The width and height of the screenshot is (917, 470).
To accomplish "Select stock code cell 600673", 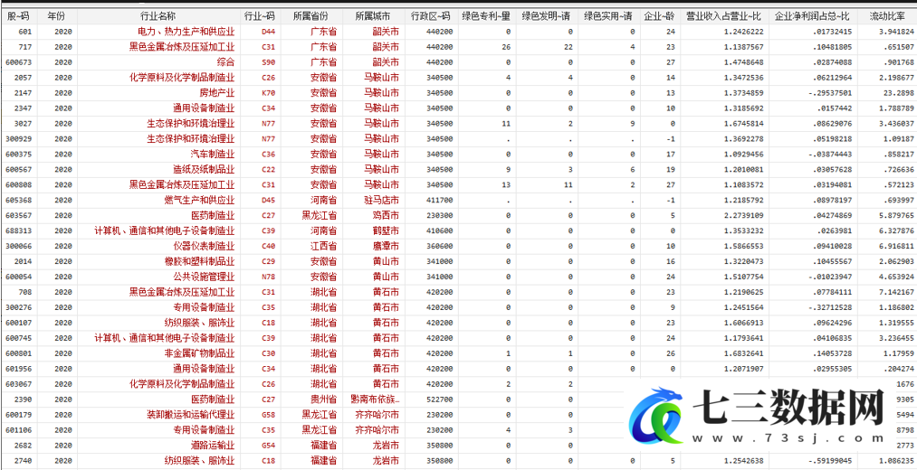I will (18, 61).
